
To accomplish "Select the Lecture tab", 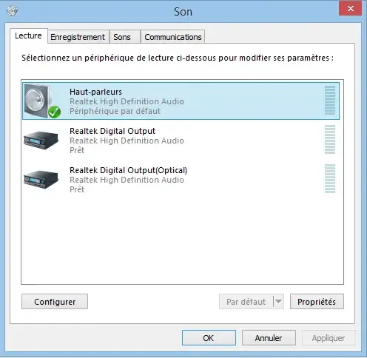I will pos(29,36).
